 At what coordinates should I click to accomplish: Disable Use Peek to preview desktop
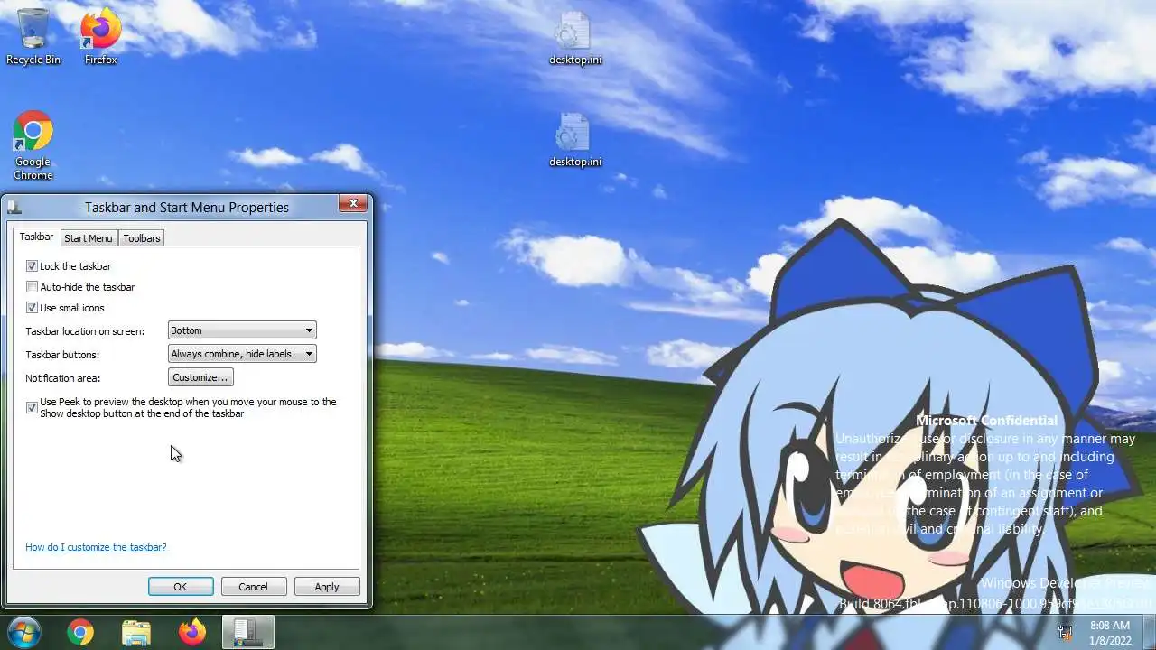[x=33, y=408]
